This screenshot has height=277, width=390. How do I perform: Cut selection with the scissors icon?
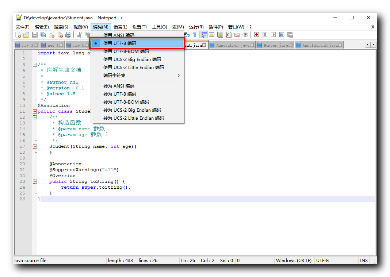click(80, 35)
